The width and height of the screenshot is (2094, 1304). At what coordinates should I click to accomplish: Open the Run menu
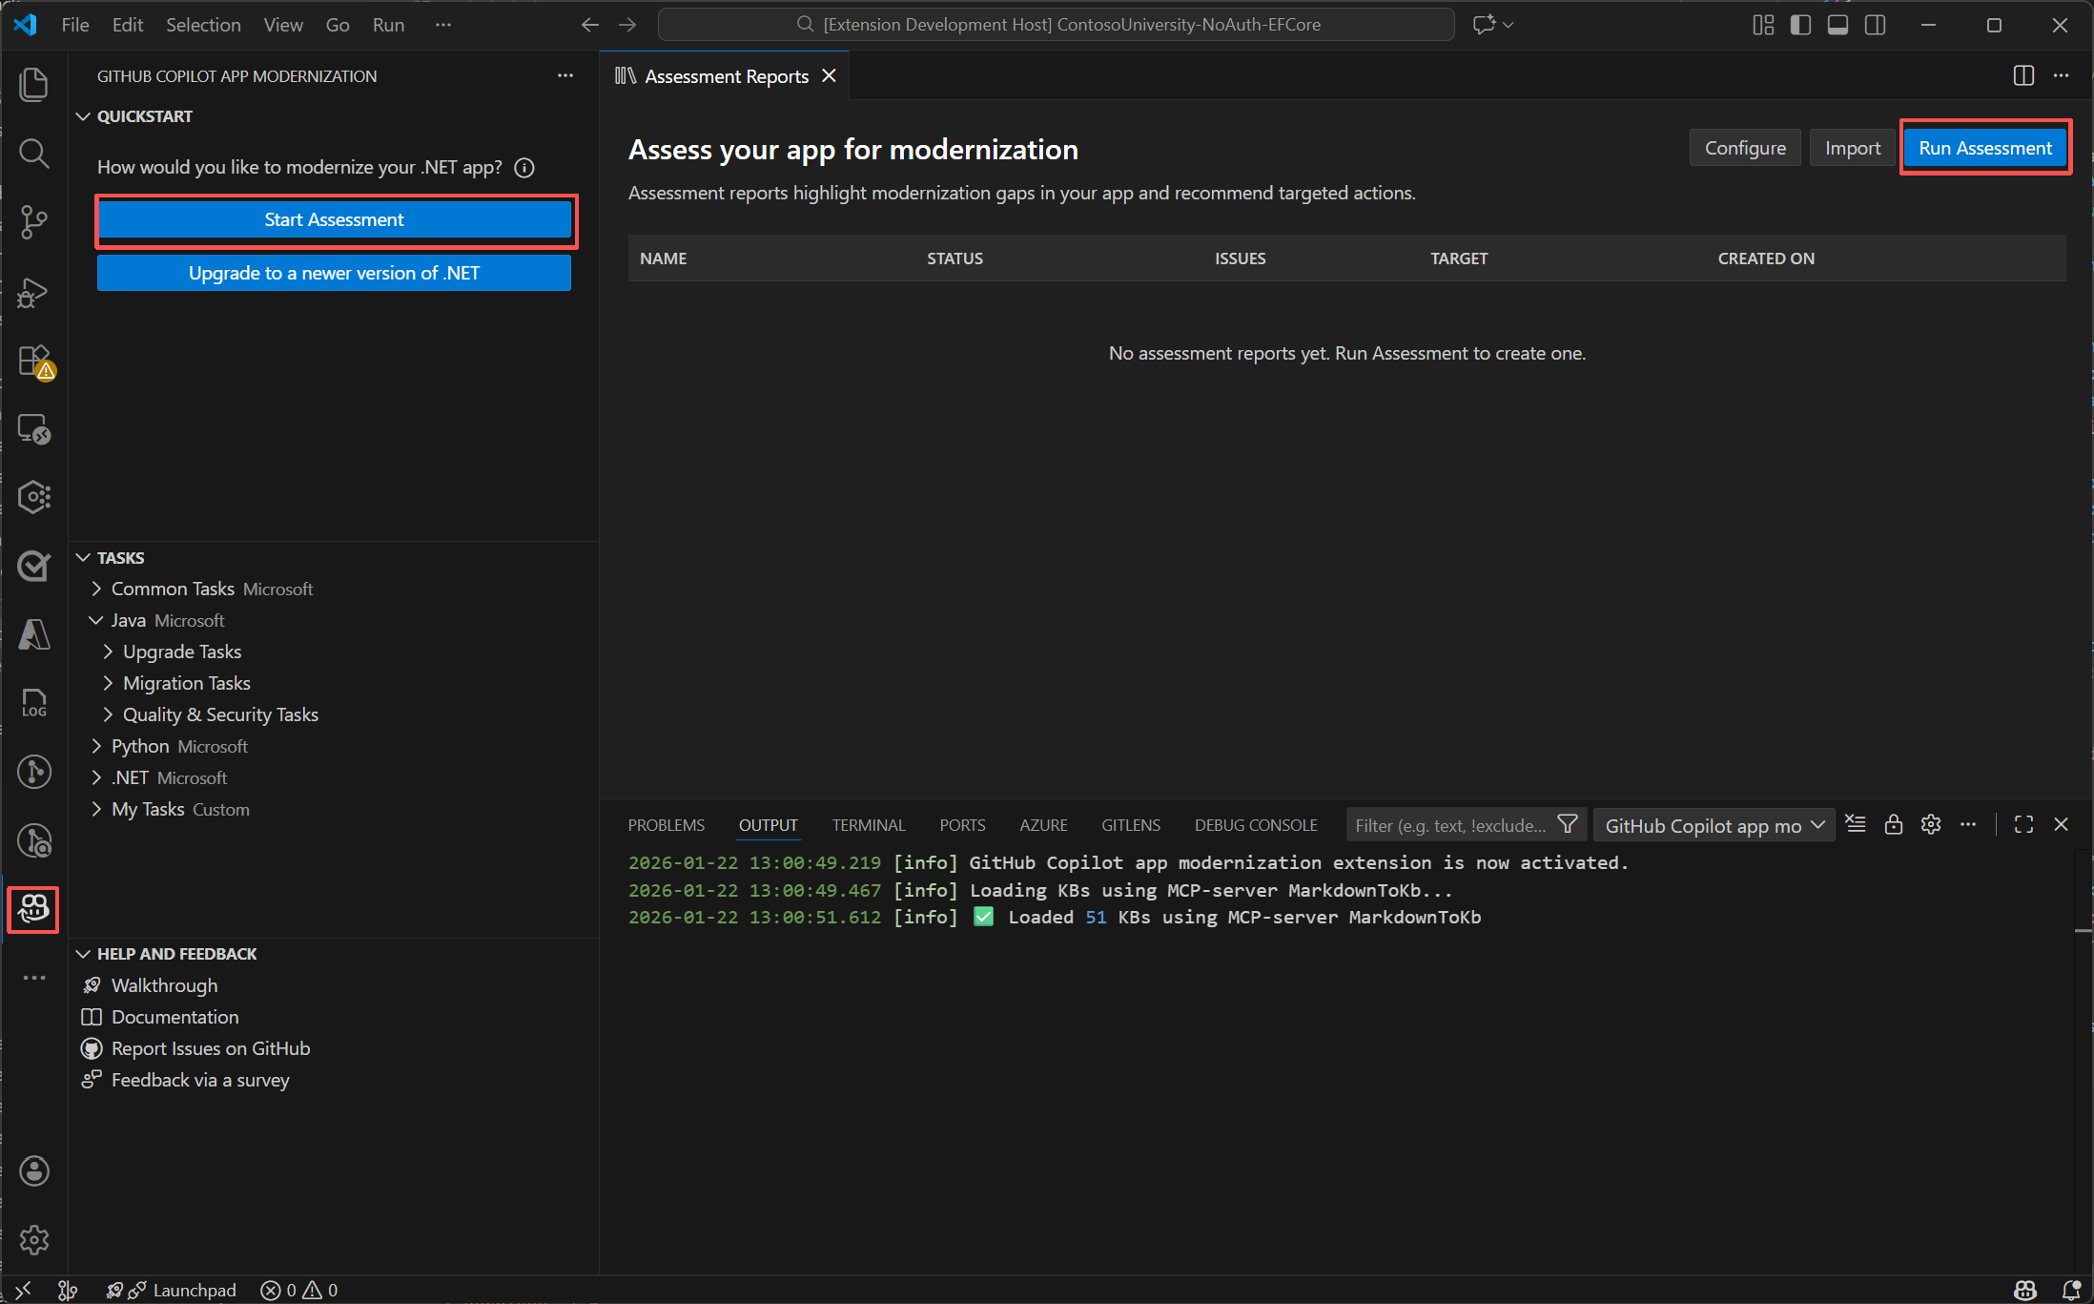(387, 25)
